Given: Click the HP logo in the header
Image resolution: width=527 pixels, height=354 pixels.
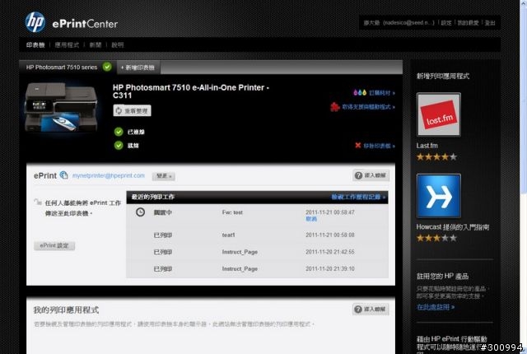Looking at the screenshot, I should coord(35,22).
